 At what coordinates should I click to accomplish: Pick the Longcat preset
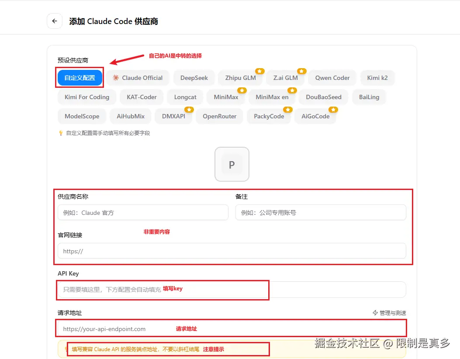pos(185,97)
